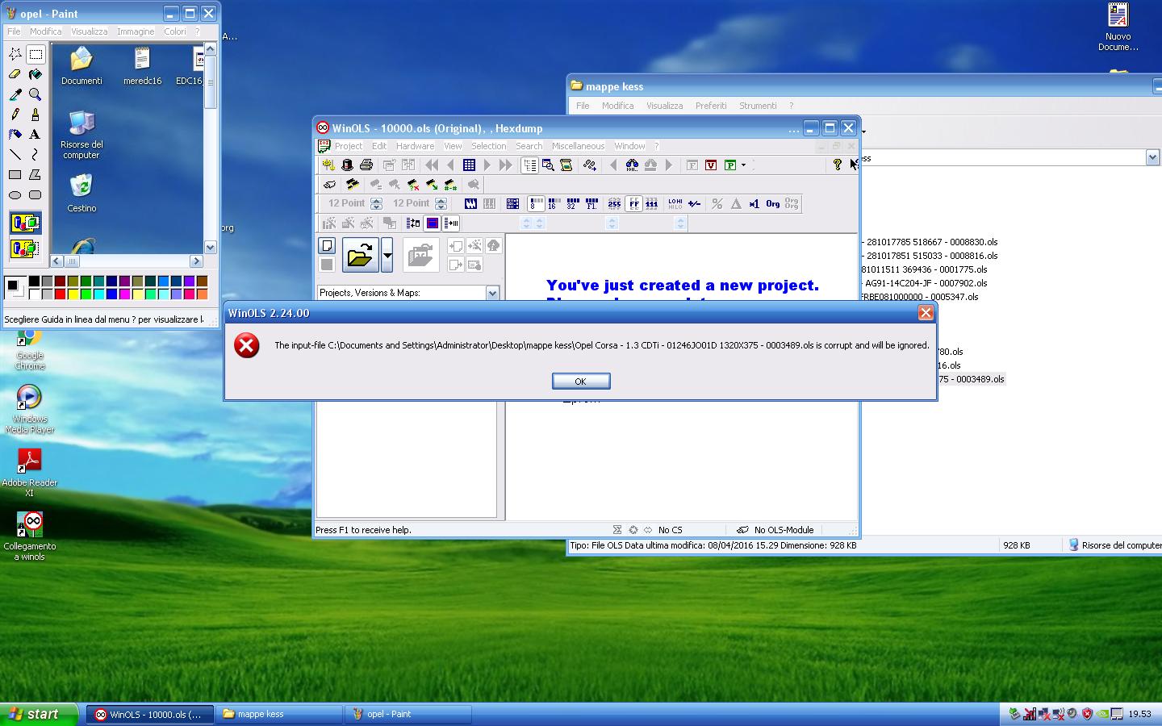Viewport: 1162px width, 726px height.
Task: Open the arrow beside the open project button
Action: click(x=387, y=256)
